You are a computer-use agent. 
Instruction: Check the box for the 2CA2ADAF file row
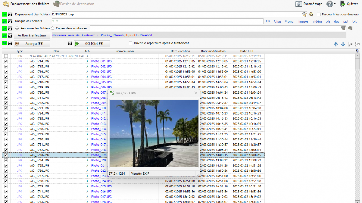(6, 56)
